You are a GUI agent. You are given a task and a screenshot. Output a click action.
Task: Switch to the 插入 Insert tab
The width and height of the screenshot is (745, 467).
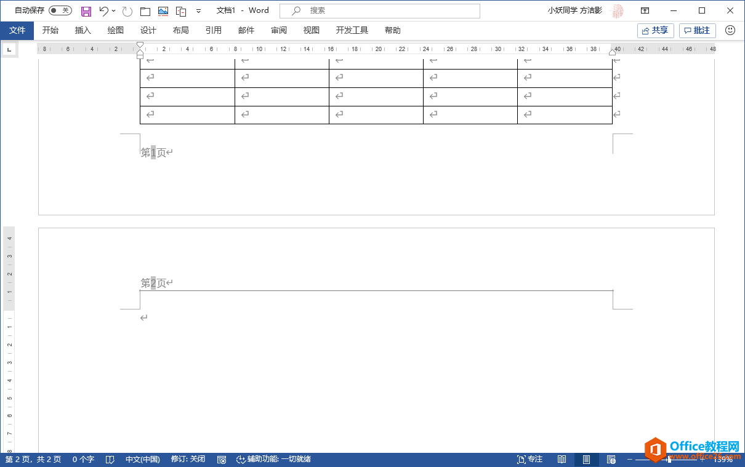[83, 30]
